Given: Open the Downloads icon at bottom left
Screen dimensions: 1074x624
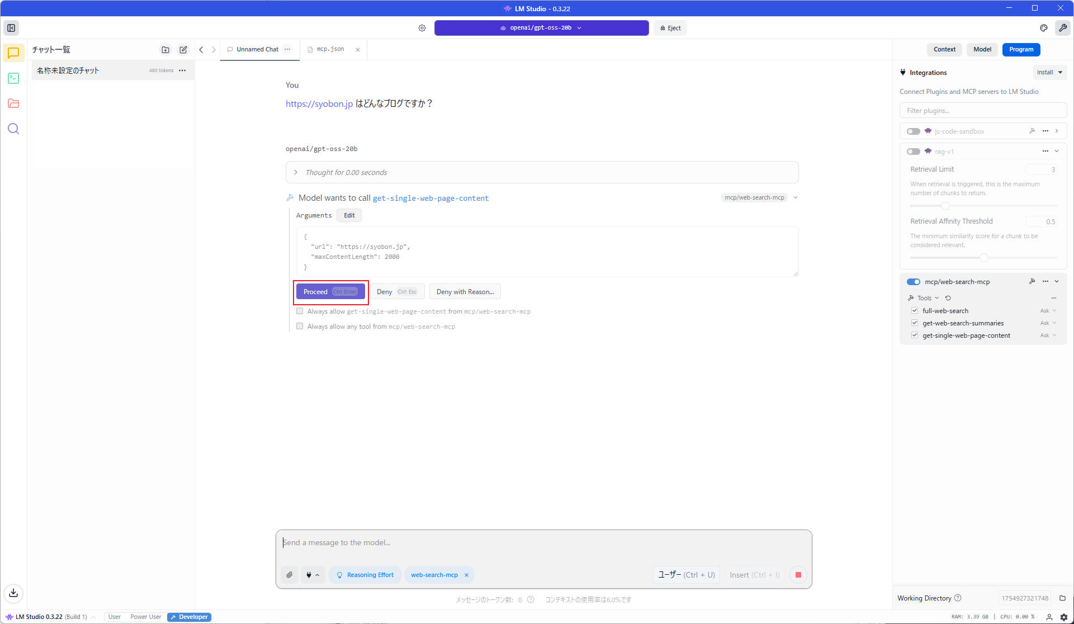Looking at the screenshot, I should (13, 593).
